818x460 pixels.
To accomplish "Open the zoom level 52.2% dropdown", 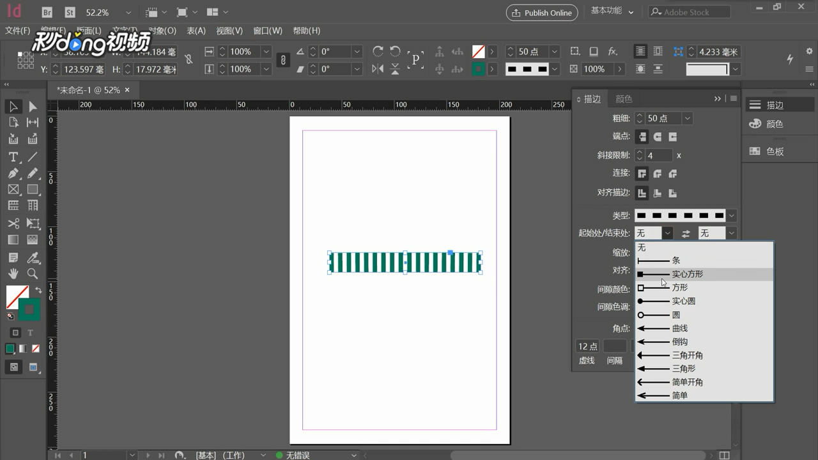I will [128, 13].
